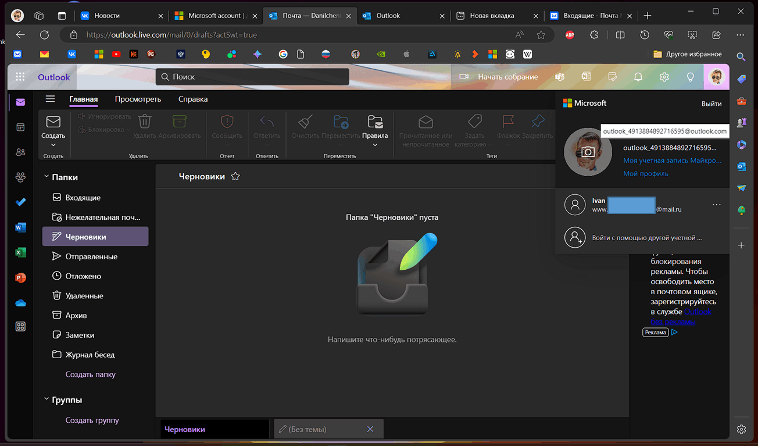This screenshot has width=758, height=446.
Task: Open Удаленные folder
Action: tap(95, 295)
